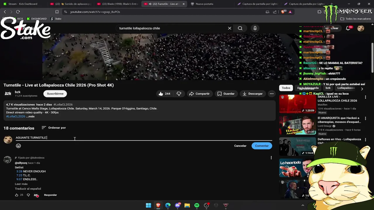Screen dimensions: 374x210
Task: Dislike the video with thumbs down
Action: (179, 94)
